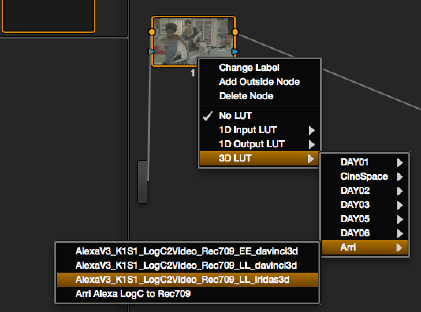Apply AlexaV3 Rec709 EE davinci3d LUT
This screenshot has height=312, width=421.
click(186, 251)
